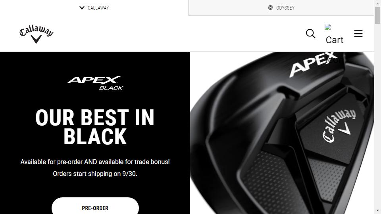Click the trade bonus pre-order text

95,162
